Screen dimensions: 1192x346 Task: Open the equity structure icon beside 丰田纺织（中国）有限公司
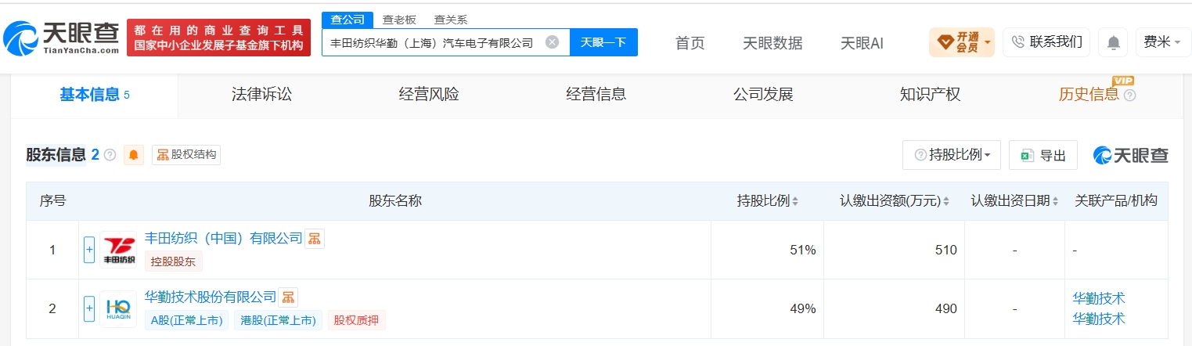point(314,239)
